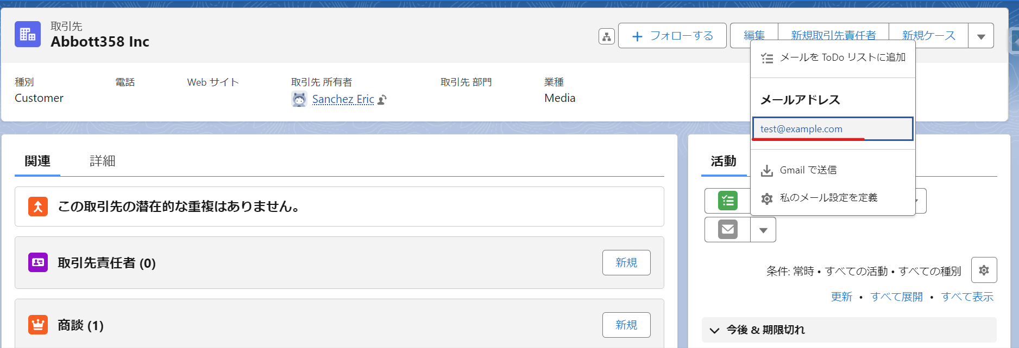Image resolution: width=1019 pixels, height=348 pixels.
Task: Click the orange 商談 crown icon
Action: 38,325
